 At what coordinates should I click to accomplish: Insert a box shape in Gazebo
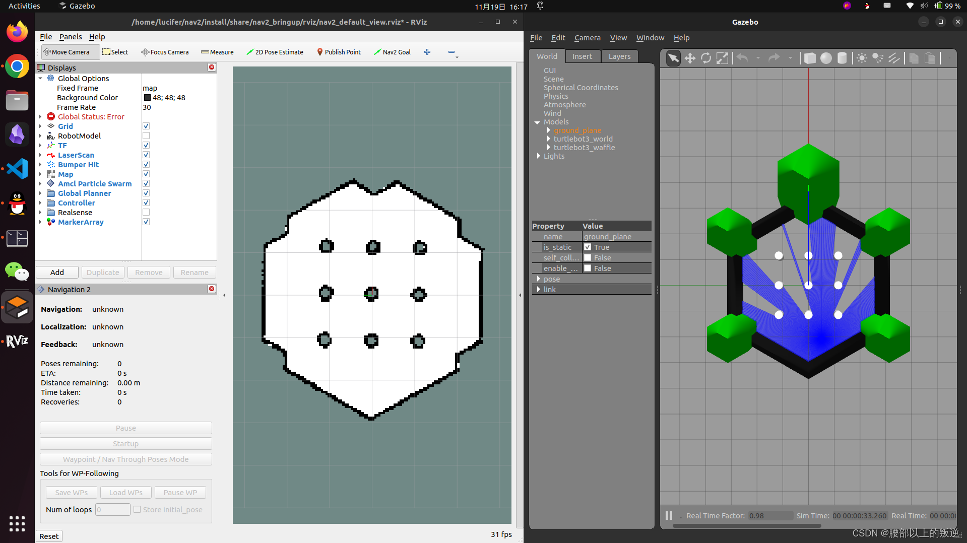810,58
